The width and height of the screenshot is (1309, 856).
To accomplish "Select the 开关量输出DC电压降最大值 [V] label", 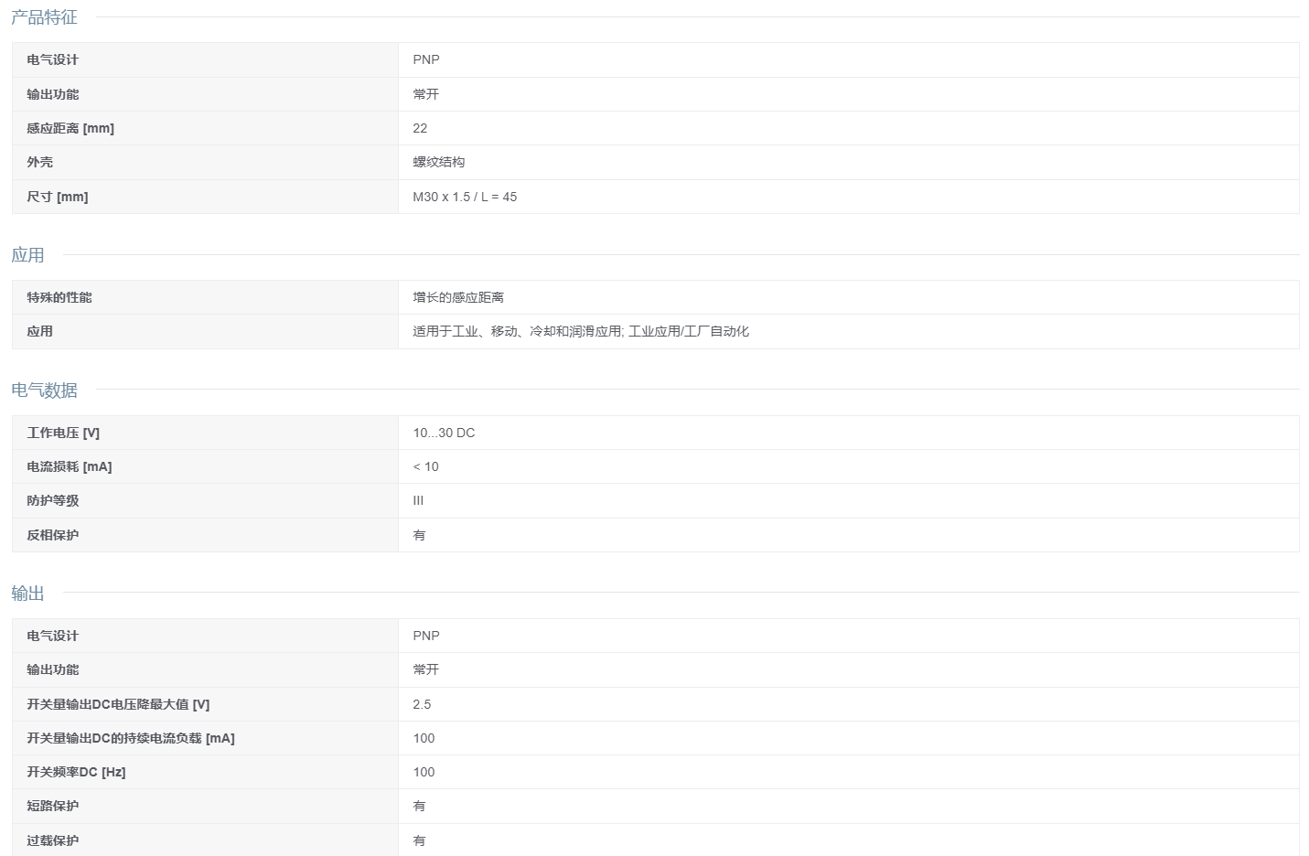I will [118, 704].
